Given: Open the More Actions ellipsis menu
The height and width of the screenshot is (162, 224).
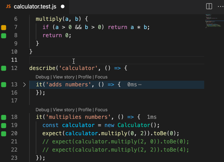Looking at the screenshot, I should pos(220,6).
